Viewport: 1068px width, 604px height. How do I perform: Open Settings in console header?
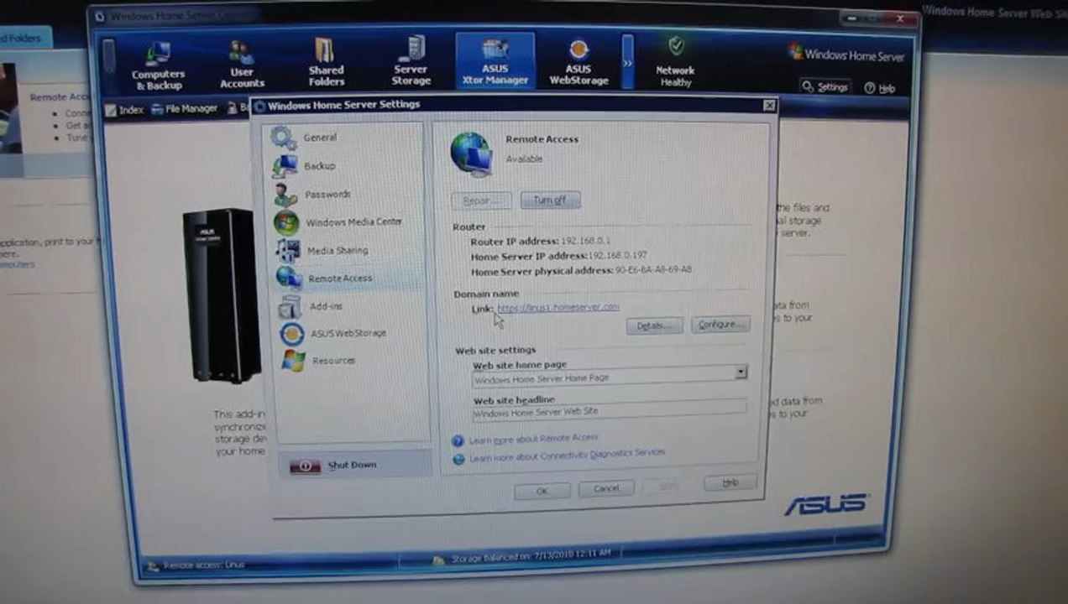coord(825,86)
